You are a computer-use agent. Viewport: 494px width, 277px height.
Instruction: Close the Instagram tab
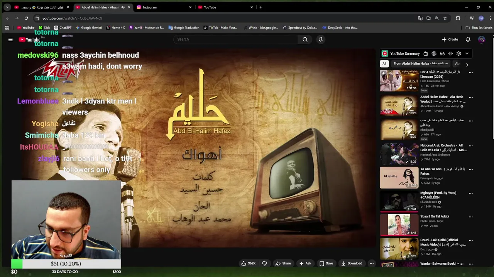point(190,7)
